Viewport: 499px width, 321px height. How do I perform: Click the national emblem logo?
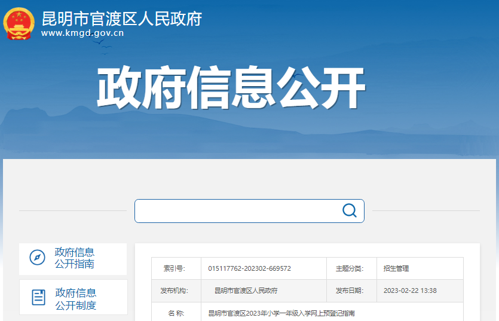pyautogui.click(x=19, y=24)
